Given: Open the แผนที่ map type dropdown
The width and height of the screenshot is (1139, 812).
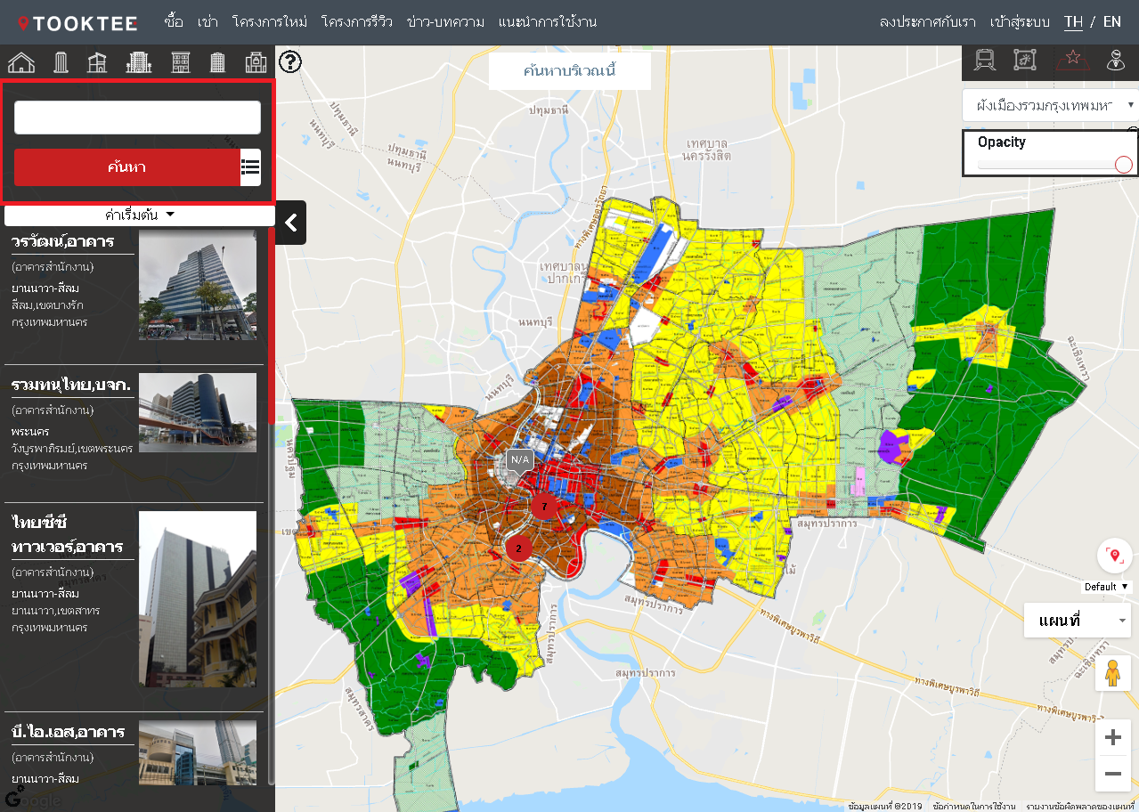Looking at the screenshot, I should click(1078, 621).
